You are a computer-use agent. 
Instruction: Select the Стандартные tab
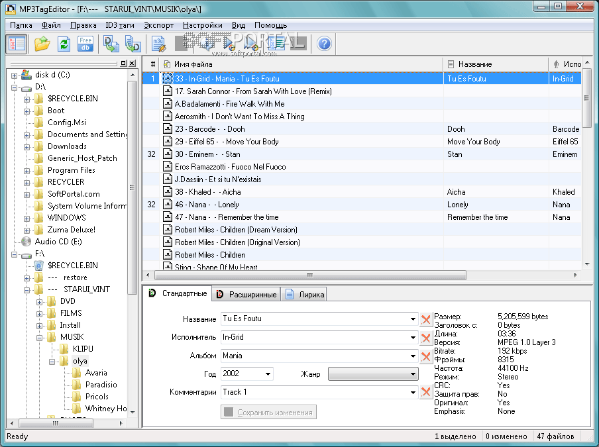(x=178, y=293)
